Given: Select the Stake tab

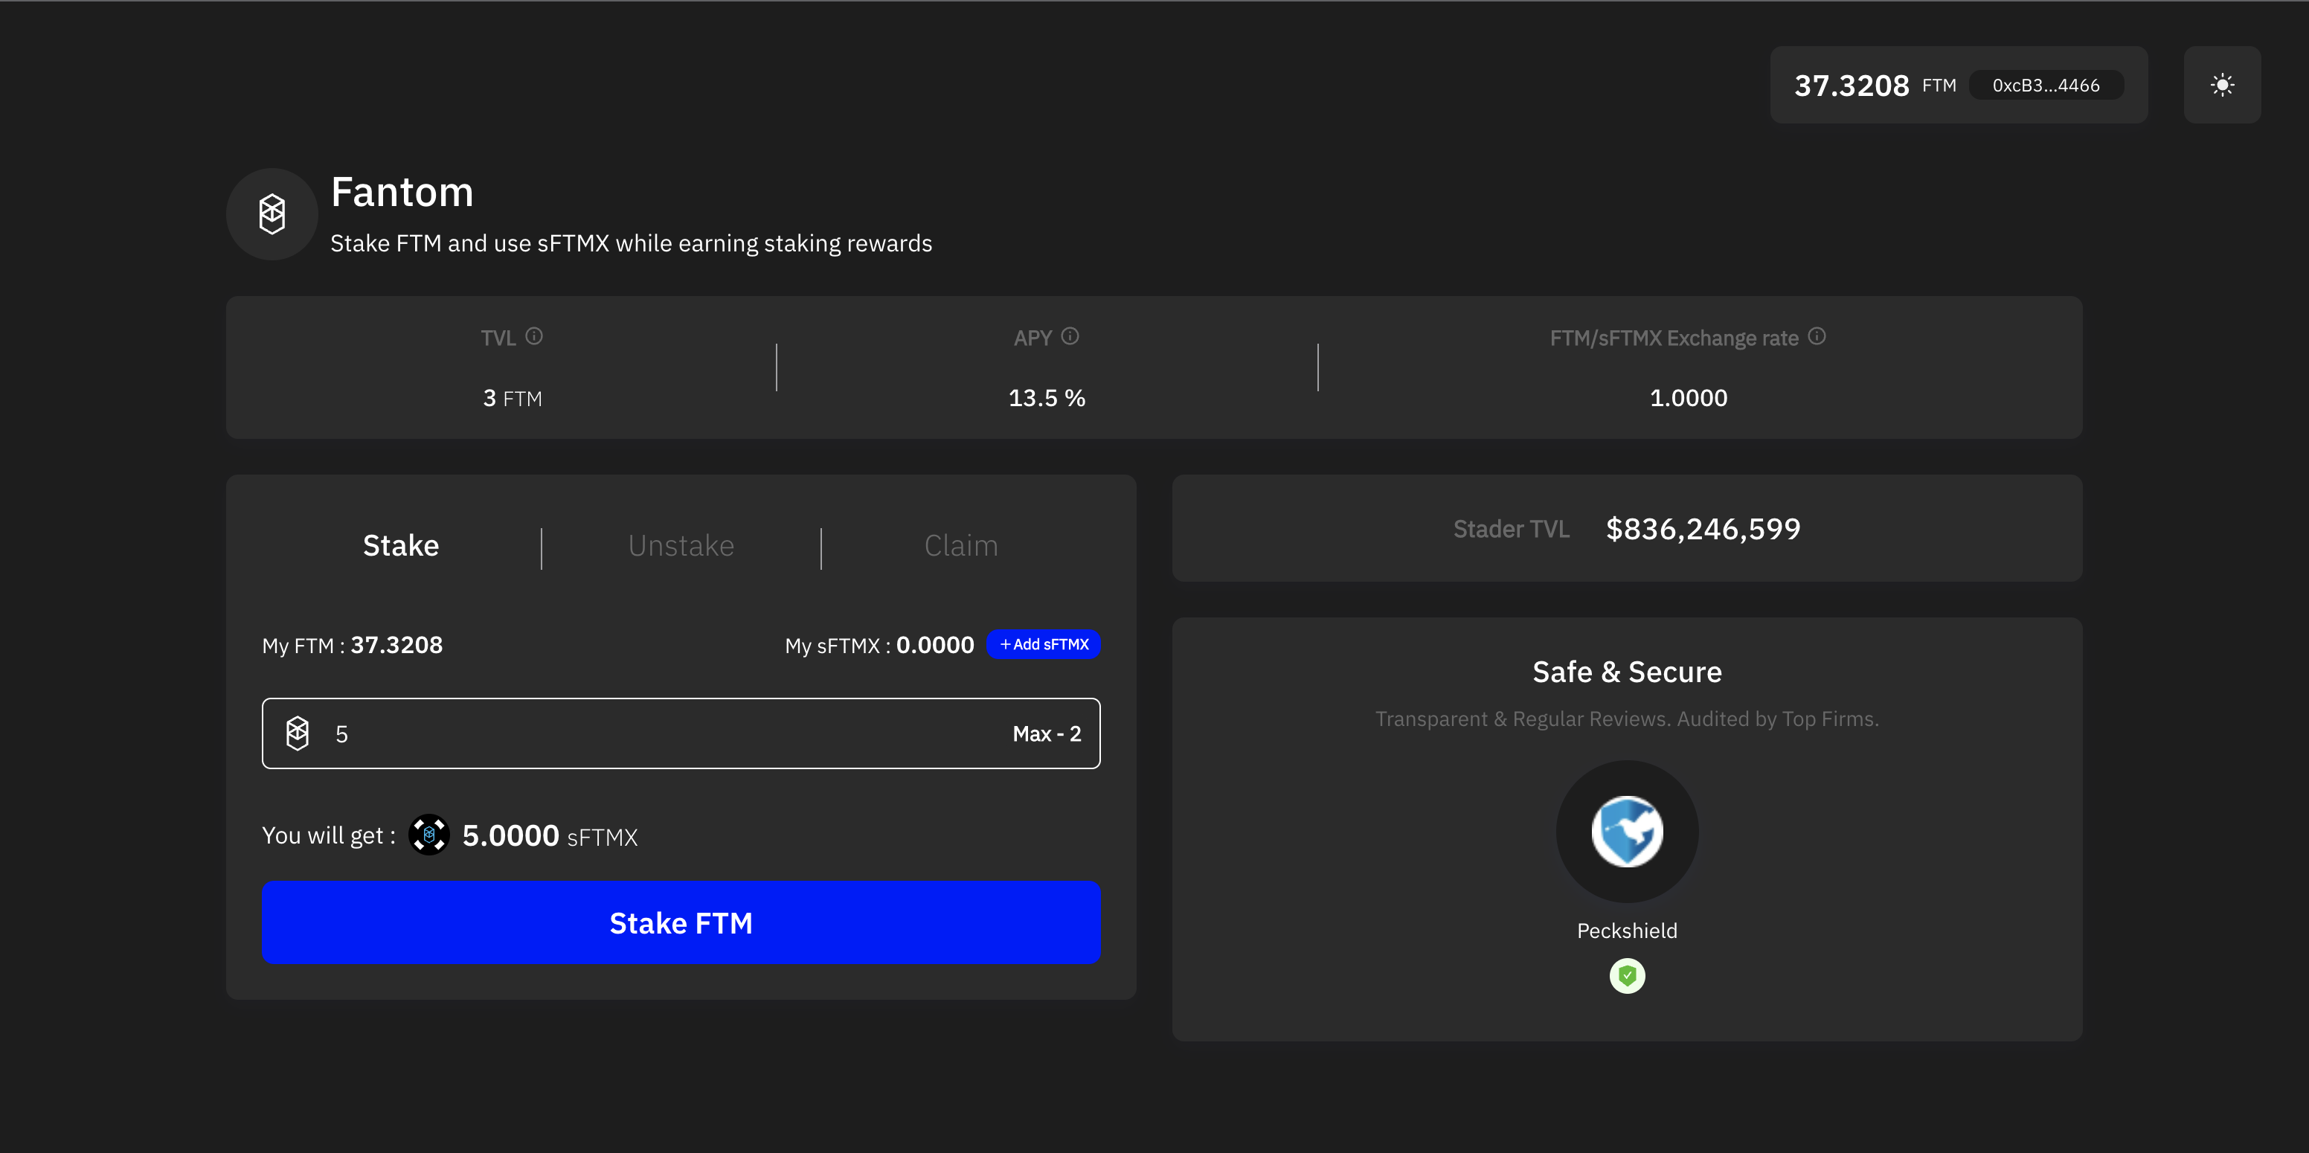Looking at the screenshot, I should click(x=401, y=545).
